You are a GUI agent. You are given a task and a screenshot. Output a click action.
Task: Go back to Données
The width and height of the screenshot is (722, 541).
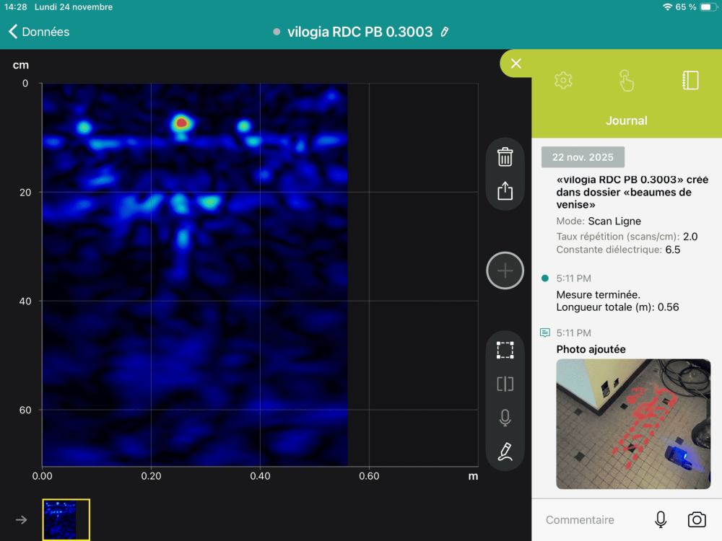point(39,32)
